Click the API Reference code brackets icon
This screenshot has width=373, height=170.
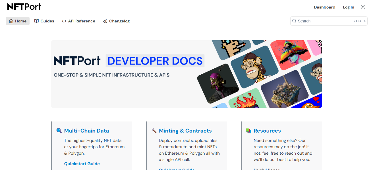(x=64, y=21)
